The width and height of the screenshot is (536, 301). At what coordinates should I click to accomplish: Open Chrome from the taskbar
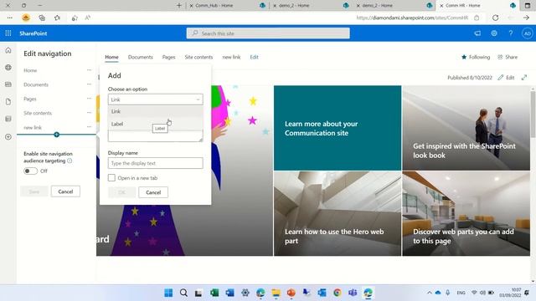[338, 293]
